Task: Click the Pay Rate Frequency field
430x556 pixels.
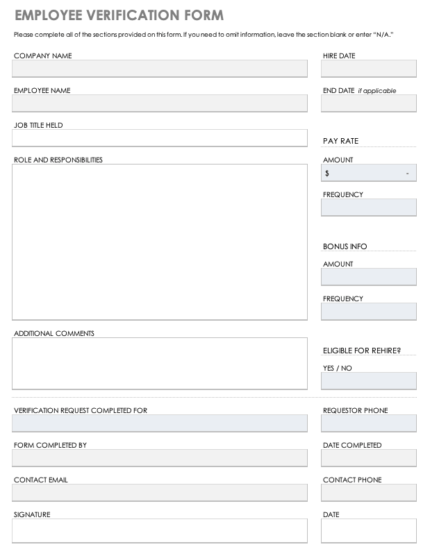Action: coord(368,207)
